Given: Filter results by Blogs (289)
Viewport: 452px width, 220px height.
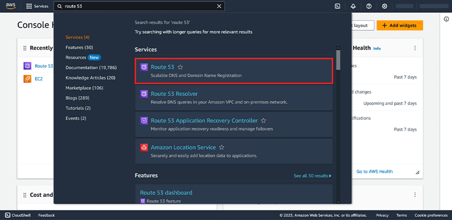Looking at the screenshot, I should (x=77, y=98).
